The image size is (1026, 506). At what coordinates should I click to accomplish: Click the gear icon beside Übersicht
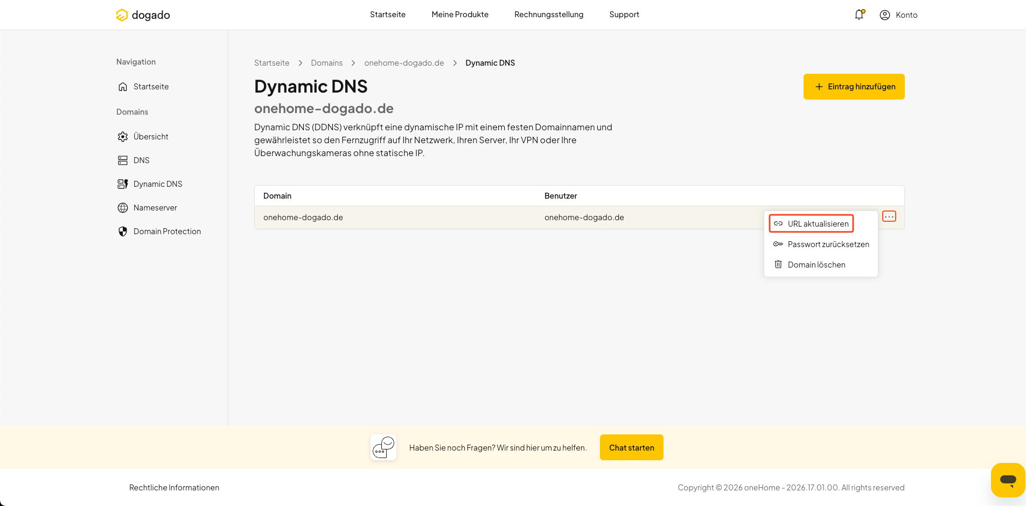[123, 137]
